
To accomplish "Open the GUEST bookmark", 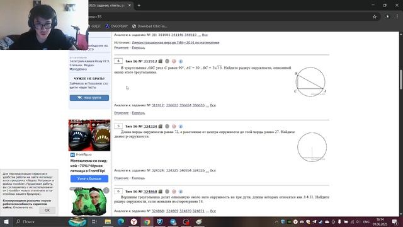I will coord(94,26).
